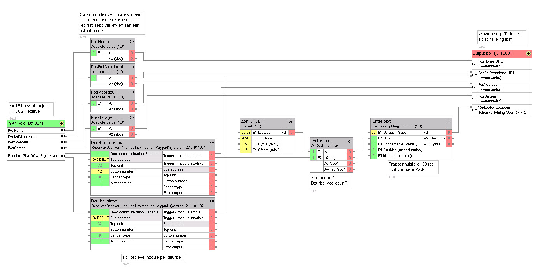The image size is (547, 272).
Task: Select the E1 Latitude value 50.93
Action: (245, 133)
